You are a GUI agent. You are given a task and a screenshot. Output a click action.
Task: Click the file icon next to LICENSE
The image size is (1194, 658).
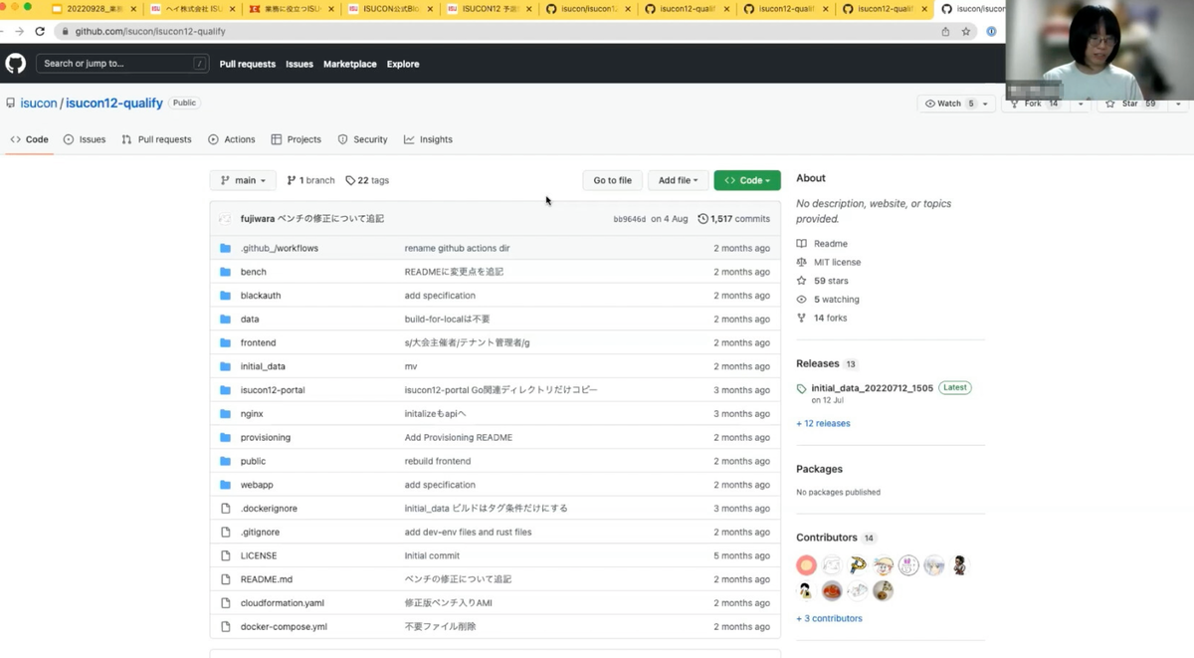(x=225, y=555)
